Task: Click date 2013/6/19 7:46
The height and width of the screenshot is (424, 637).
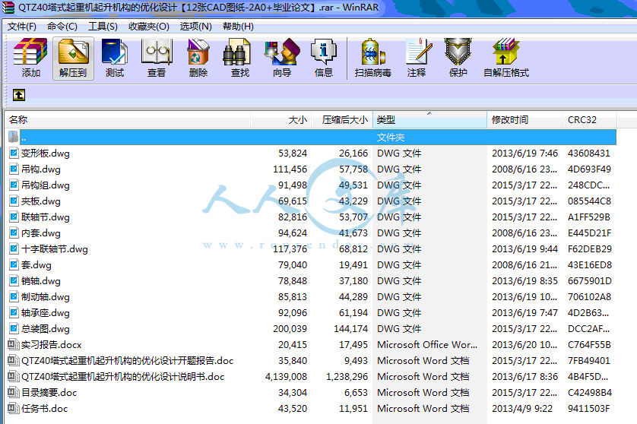Action: pyautogui.click(x=524, y=153)
